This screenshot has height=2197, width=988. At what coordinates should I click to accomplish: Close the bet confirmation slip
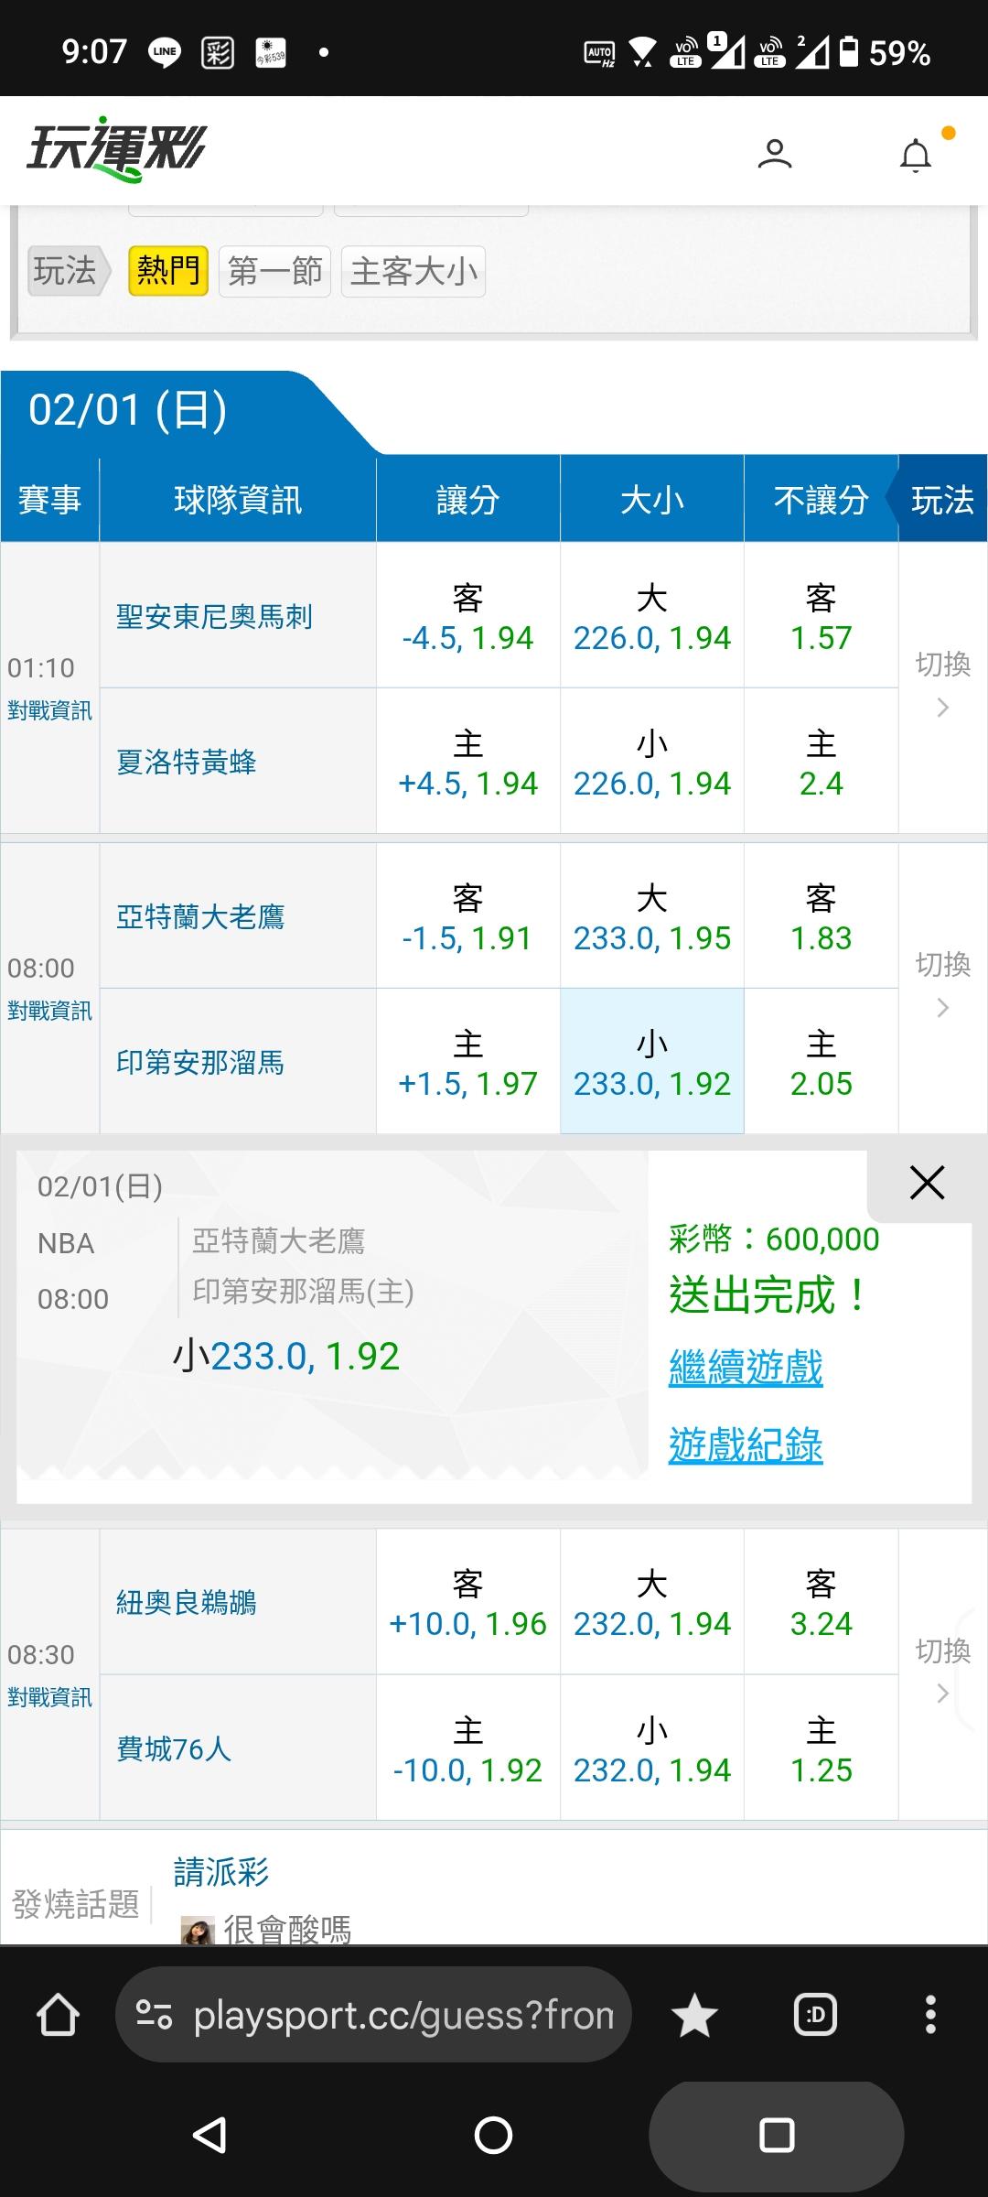click(927, 1183)
